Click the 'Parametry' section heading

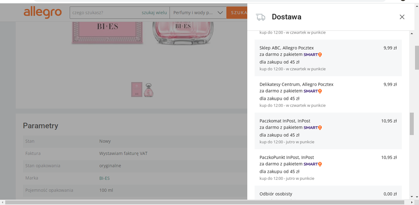coord(40,126)
